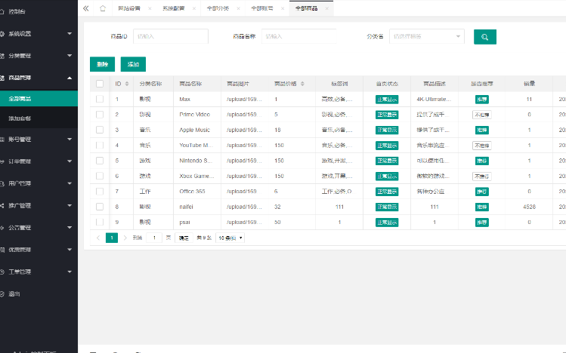Check the row checkbox for Apple Music
Viewport: 566px width, 353px height.
pyautogui.click(x=100, y=130)
